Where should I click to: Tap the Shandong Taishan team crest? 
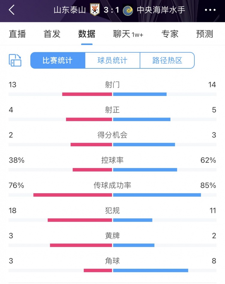[95, 10]
